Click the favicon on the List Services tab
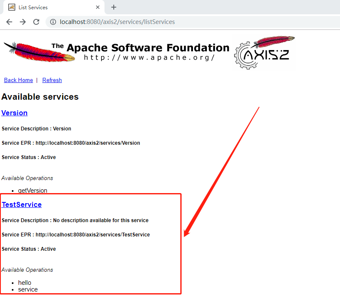Screen dimensions: 340x297 pyautogui.click(x=12, y=7)
